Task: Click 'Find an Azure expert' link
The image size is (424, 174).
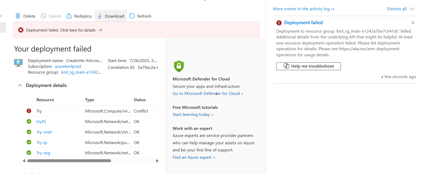Action: (194, 157)
